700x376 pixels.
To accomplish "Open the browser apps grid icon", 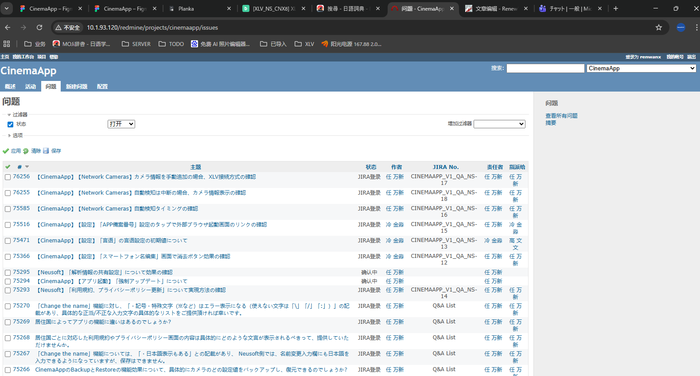I will [x=7, y=44].
